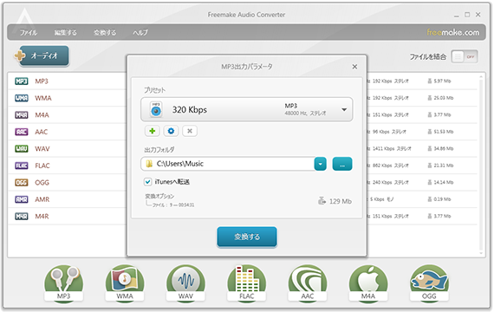Image resolution: width=494 pixels, height=312 pixels.
Task: Select the WAV waveform format icon
Action: click(x=185, y=283)
